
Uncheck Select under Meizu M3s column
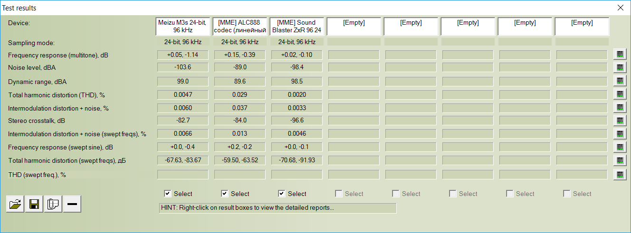168,194
